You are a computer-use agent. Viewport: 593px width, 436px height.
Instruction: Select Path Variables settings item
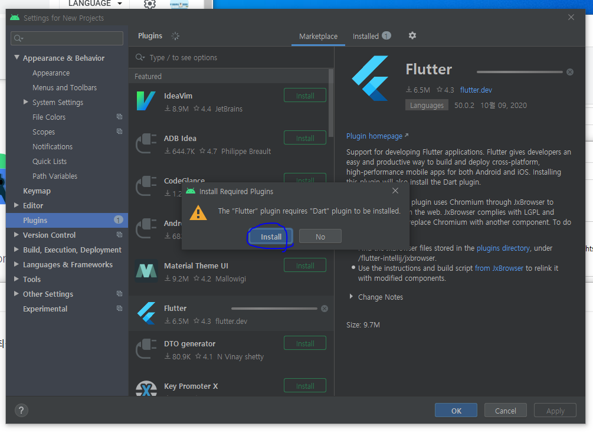(x=55, y=176)
